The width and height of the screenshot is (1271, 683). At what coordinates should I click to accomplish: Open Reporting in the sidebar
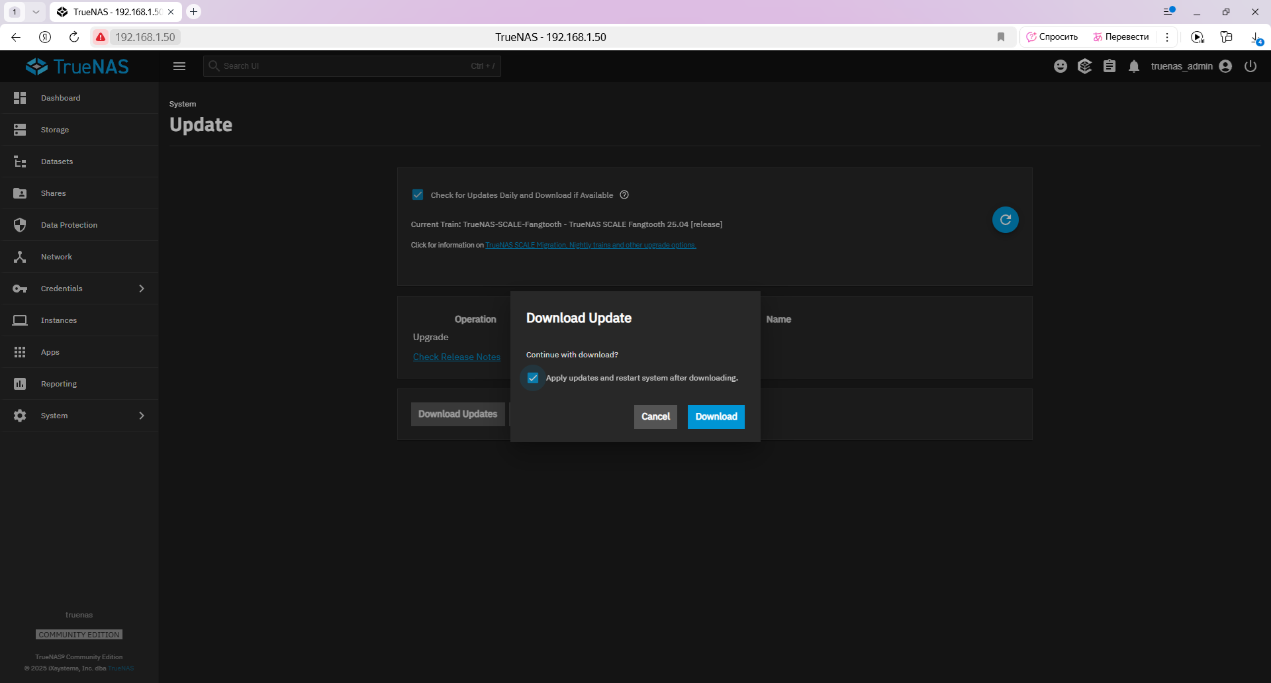click(79, 384)
